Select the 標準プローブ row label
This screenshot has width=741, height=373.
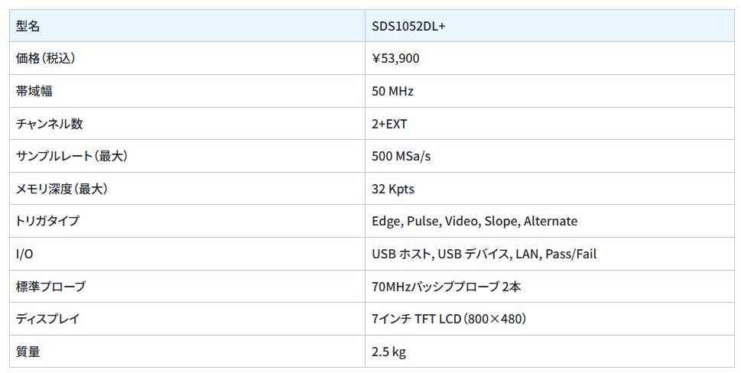[x=50, y=287]
